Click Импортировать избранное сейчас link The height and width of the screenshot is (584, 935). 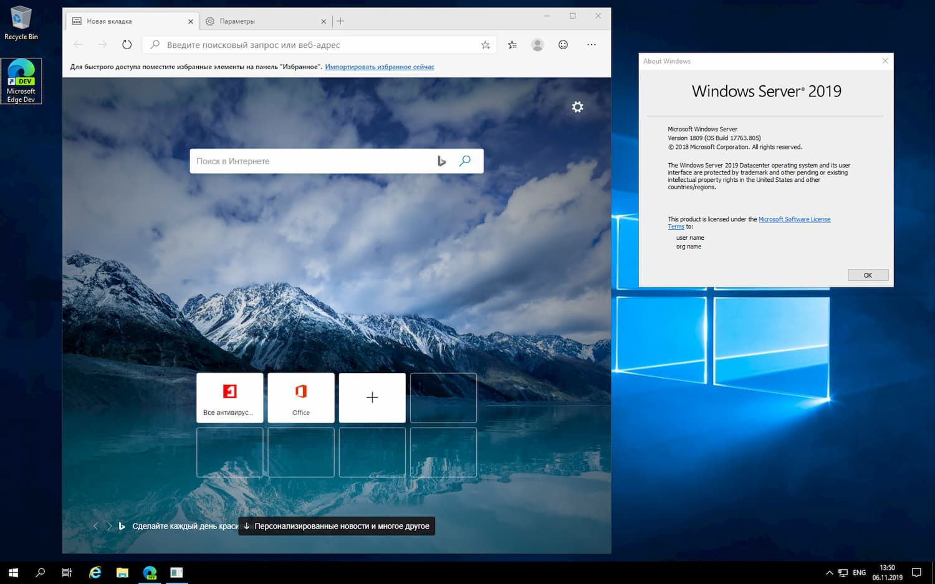coord(379,67)
